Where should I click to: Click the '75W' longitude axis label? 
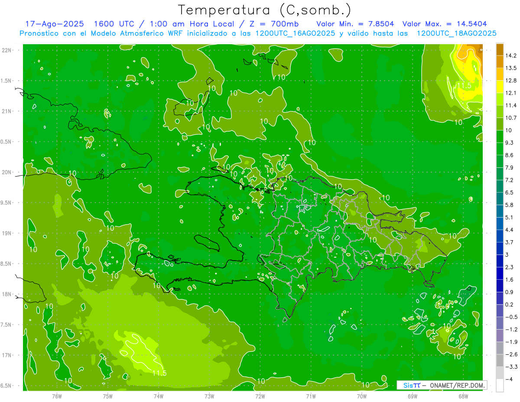(x=107, y=396)
